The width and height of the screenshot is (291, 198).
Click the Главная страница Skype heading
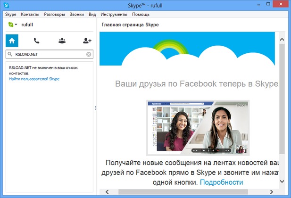tap(130, 25)
